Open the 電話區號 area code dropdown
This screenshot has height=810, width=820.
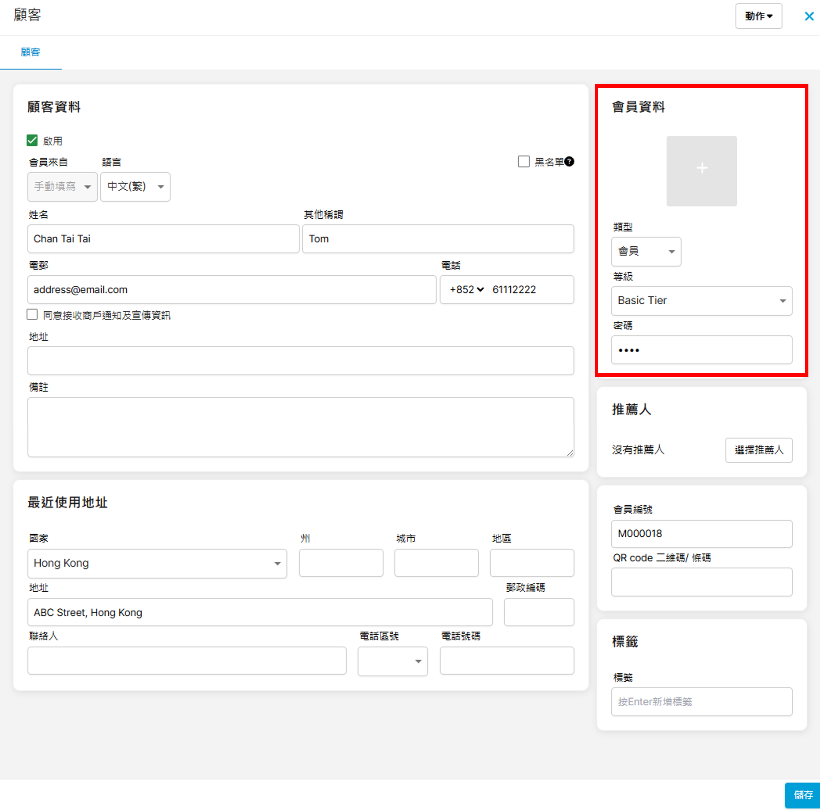[392, 661]
